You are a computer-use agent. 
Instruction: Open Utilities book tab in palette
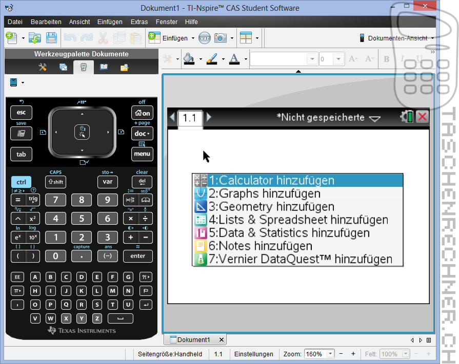click(x=104, y=67)
